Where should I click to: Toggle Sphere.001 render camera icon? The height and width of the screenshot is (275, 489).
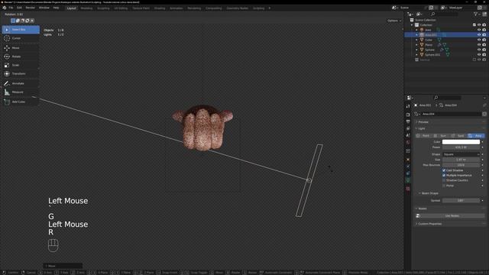484,55
